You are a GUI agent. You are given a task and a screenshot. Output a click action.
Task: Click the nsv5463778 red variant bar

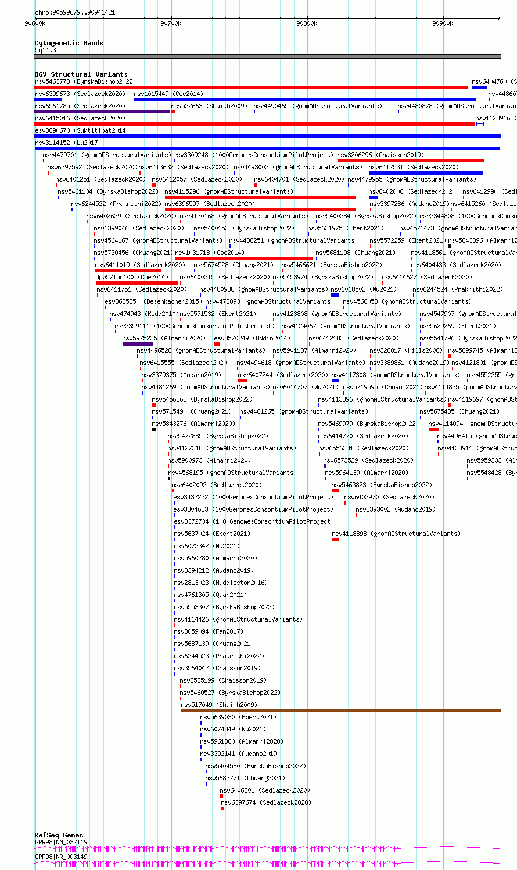click(251, 87)
